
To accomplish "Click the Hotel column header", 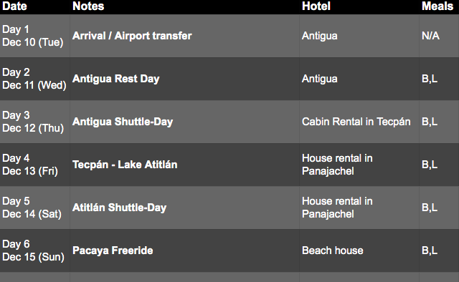I will coord(316,6).
